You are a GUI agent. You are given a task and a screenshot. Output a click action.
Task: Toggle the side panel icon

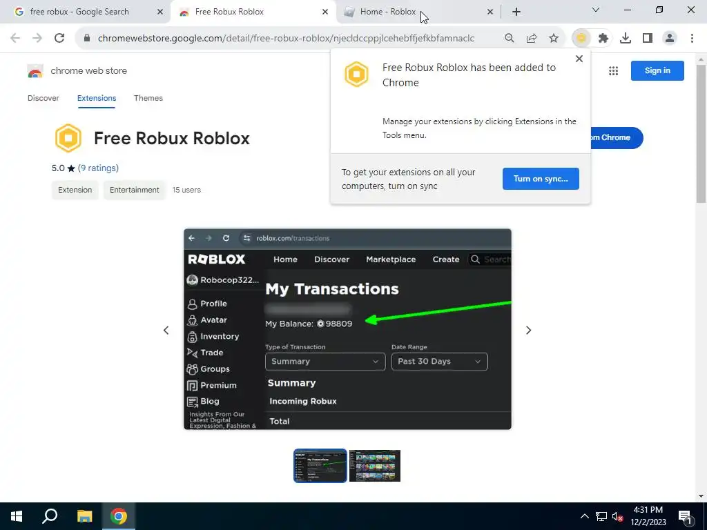click(648, 39)
